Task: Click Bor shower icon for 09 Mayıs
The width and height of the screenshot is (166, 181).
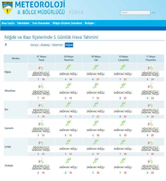Action: point(96,104)
